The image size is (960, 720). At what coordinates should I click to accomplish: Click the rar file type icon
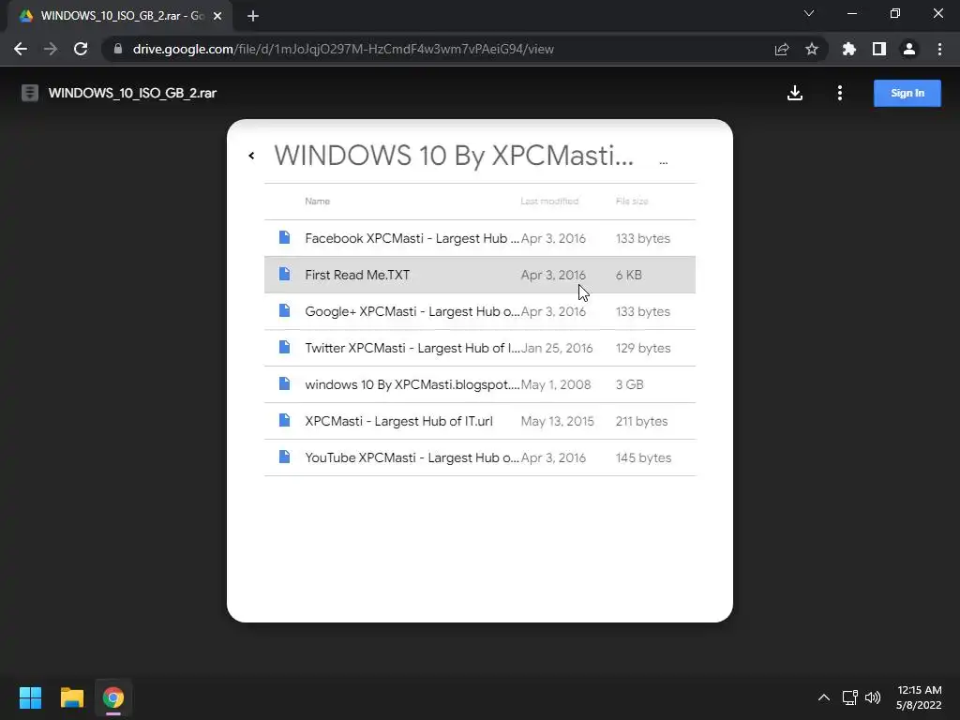click(x=30, y=93)
